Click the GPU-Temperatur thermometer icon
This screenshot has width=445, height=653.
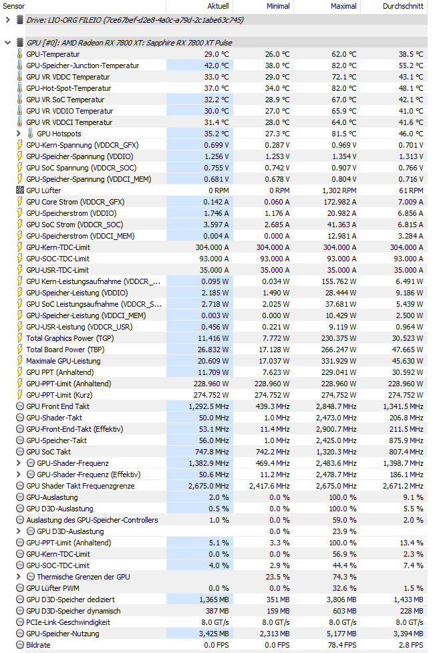tap(19, 53)
